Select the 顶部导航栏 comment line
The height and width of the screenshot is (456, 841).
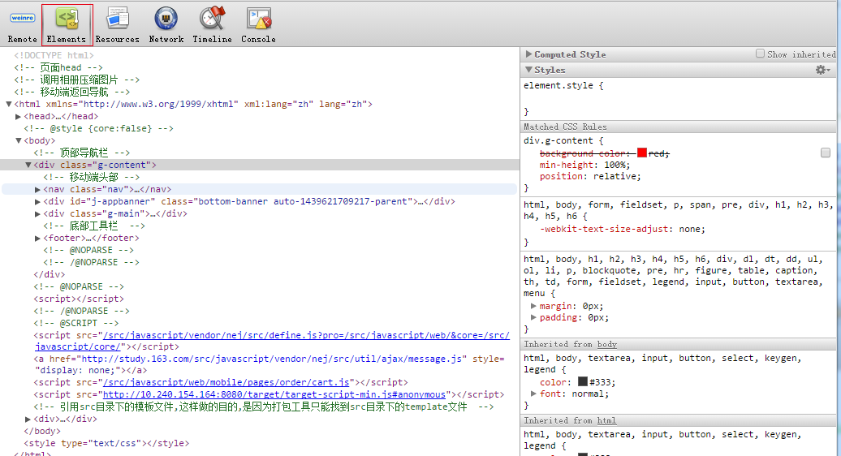(81, 153)
